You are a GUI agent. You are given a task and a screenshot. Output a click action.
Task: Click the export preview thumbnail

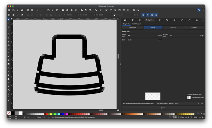[x=153, y=96]
